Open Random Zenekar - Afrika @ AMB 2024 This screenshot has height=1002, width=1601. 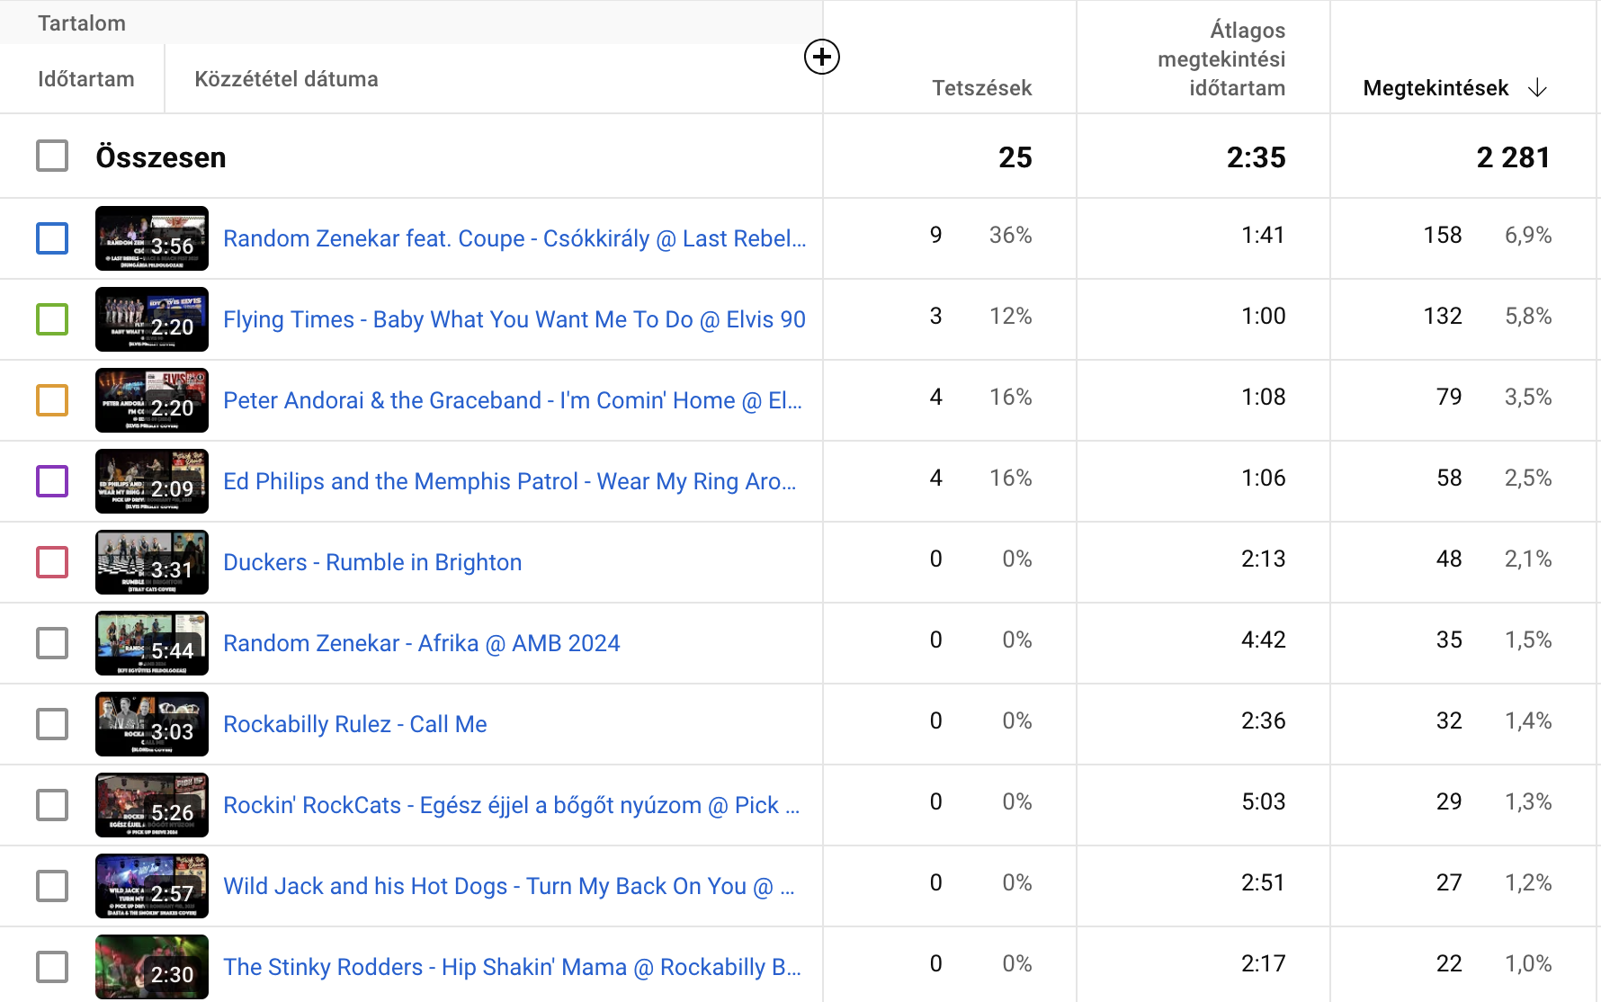[x=421, y=643]
